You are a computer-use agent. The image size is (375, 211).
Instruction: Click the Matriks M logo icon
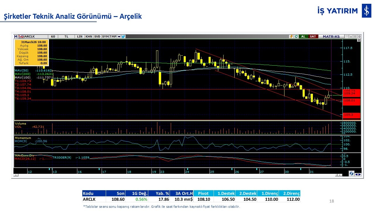pyautogui.click(x=16, y=37)
